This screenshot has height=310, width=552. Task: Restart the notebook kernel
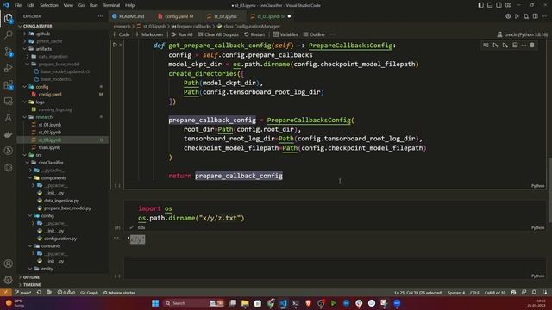point(254,34)
